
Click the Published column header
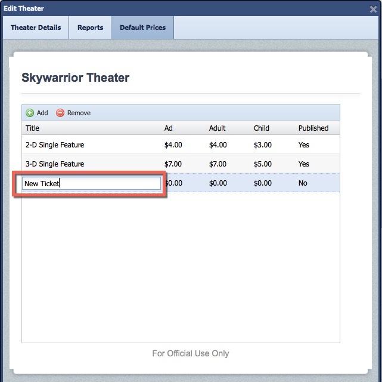(313, 128)
